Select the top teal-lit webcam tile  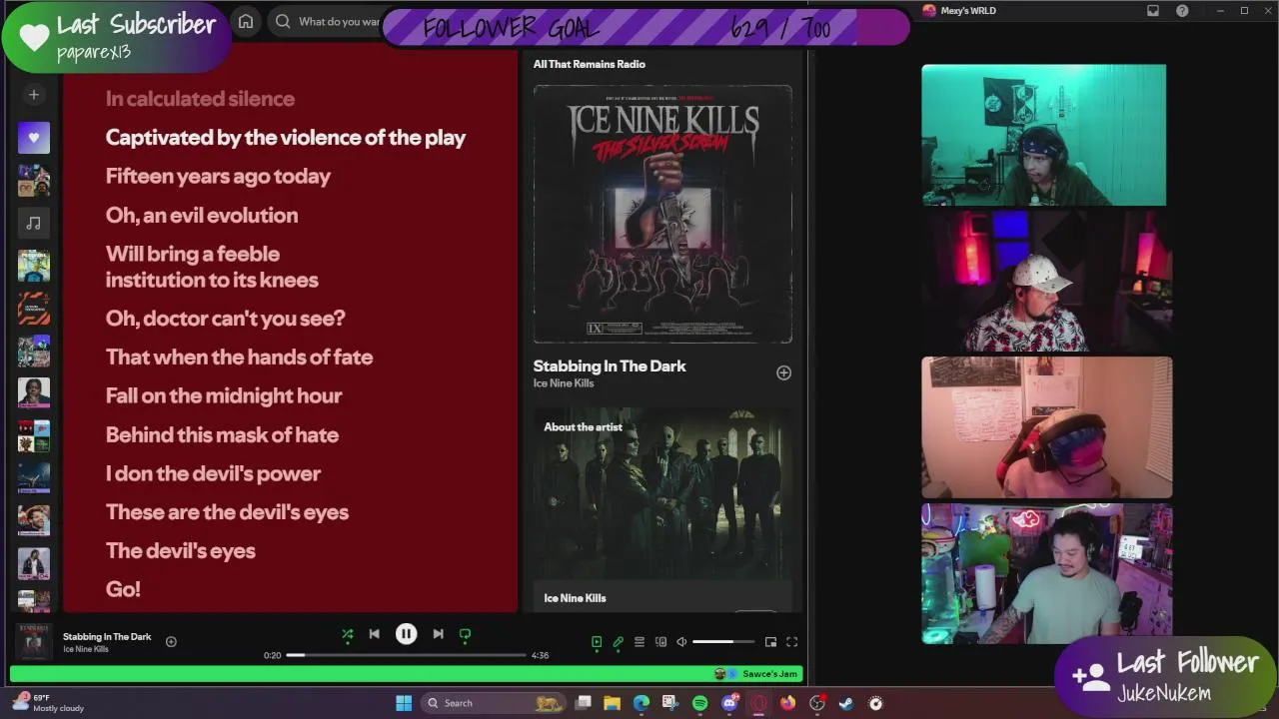(x=1043, y=135)
